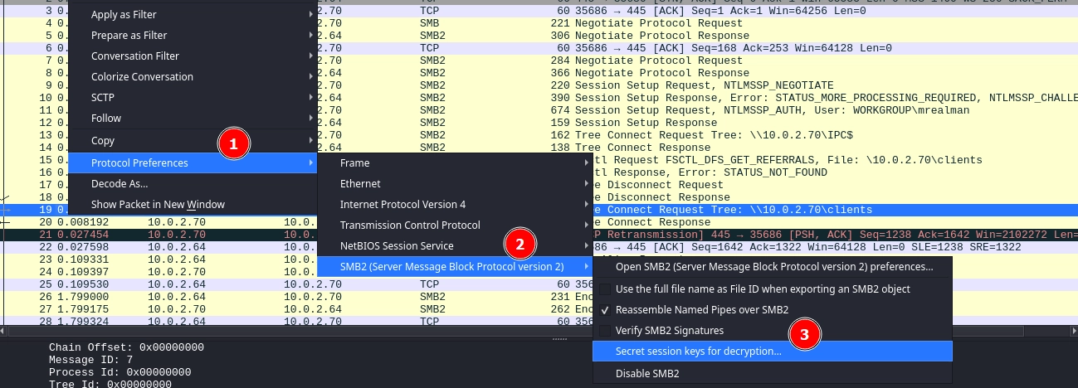Choose Show Packet in New Window
This screenshot has height=388, width=1078.
point(158,204)
